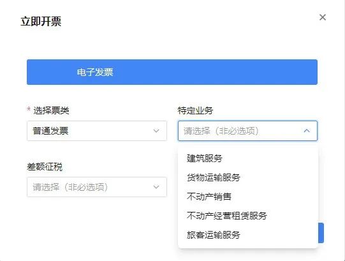Click the 特定业务 field label

tap(195, 110)
